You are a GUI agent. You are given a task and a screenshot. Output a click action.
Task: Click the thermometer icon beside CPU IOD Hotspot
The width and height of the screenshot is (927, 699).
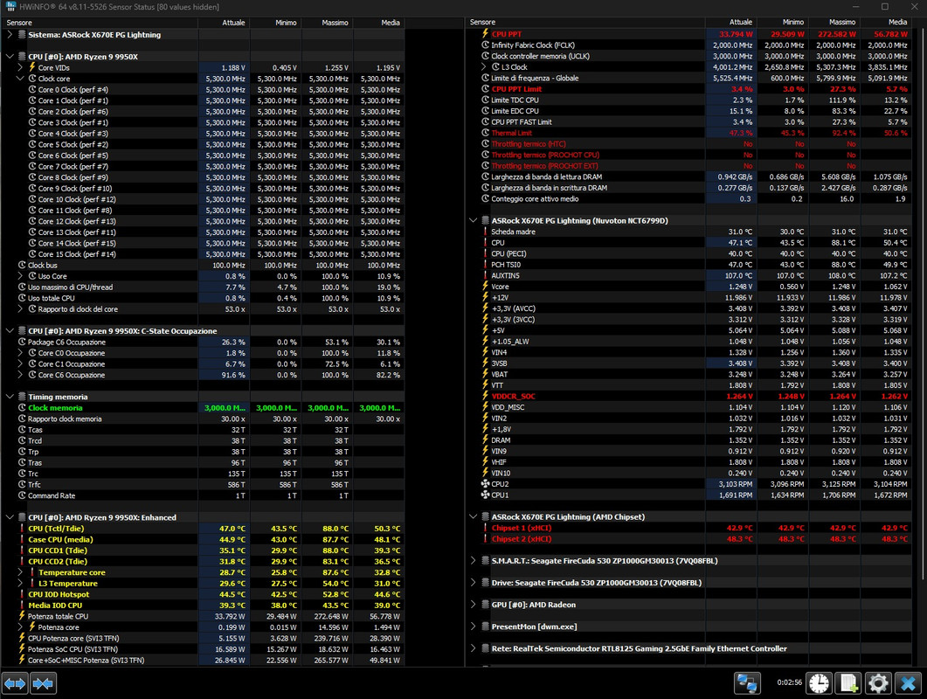pyautogui.click(x=22, y=594)
